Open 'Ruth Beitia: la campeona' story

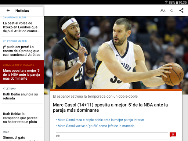click(20, 118)
